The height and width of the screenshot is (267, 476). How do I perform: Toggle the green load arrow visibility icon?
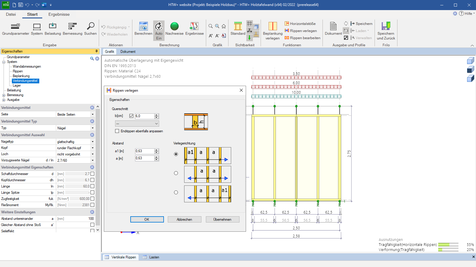click(x=250, y=38)
